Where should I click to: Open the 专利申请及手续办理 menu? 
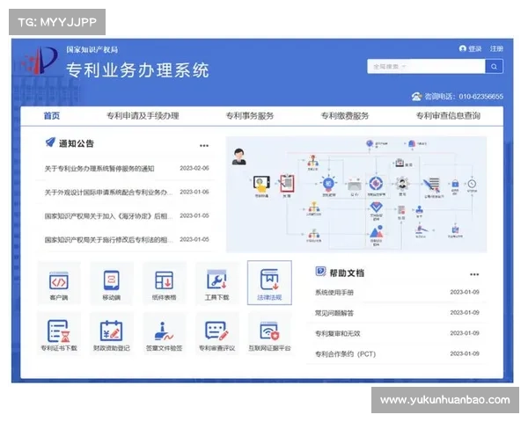tap(143, 116)
